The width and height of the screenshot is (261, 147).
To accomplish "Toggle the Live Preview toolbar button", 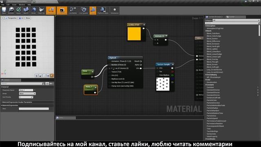I will click(x=62, y=11).
